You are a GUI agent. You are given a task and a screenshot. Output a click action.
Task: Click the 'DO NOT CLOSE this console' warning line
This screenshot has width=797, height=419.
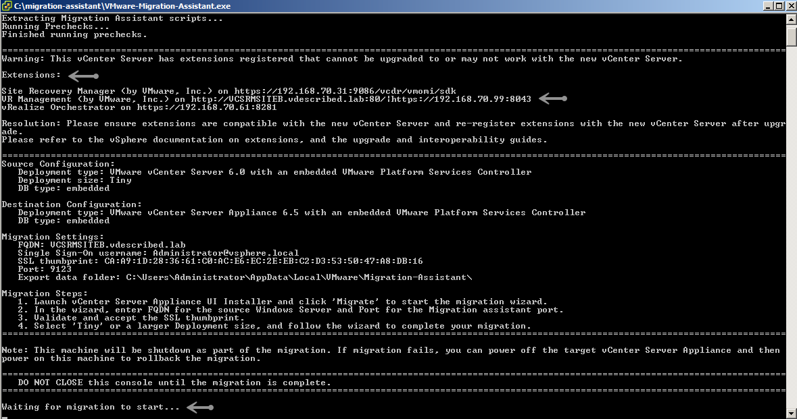point(174,383)
